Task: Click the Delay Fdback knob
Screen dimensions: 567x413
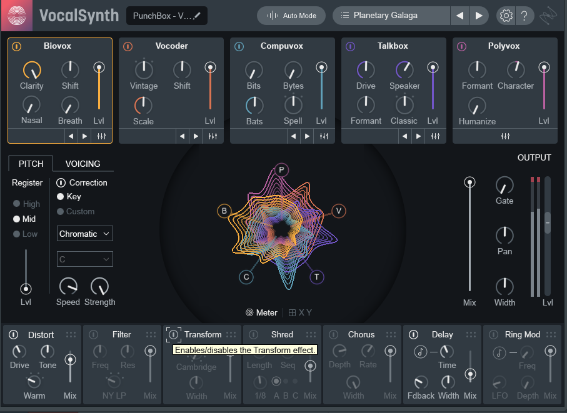Action: [x=421, y=382]
